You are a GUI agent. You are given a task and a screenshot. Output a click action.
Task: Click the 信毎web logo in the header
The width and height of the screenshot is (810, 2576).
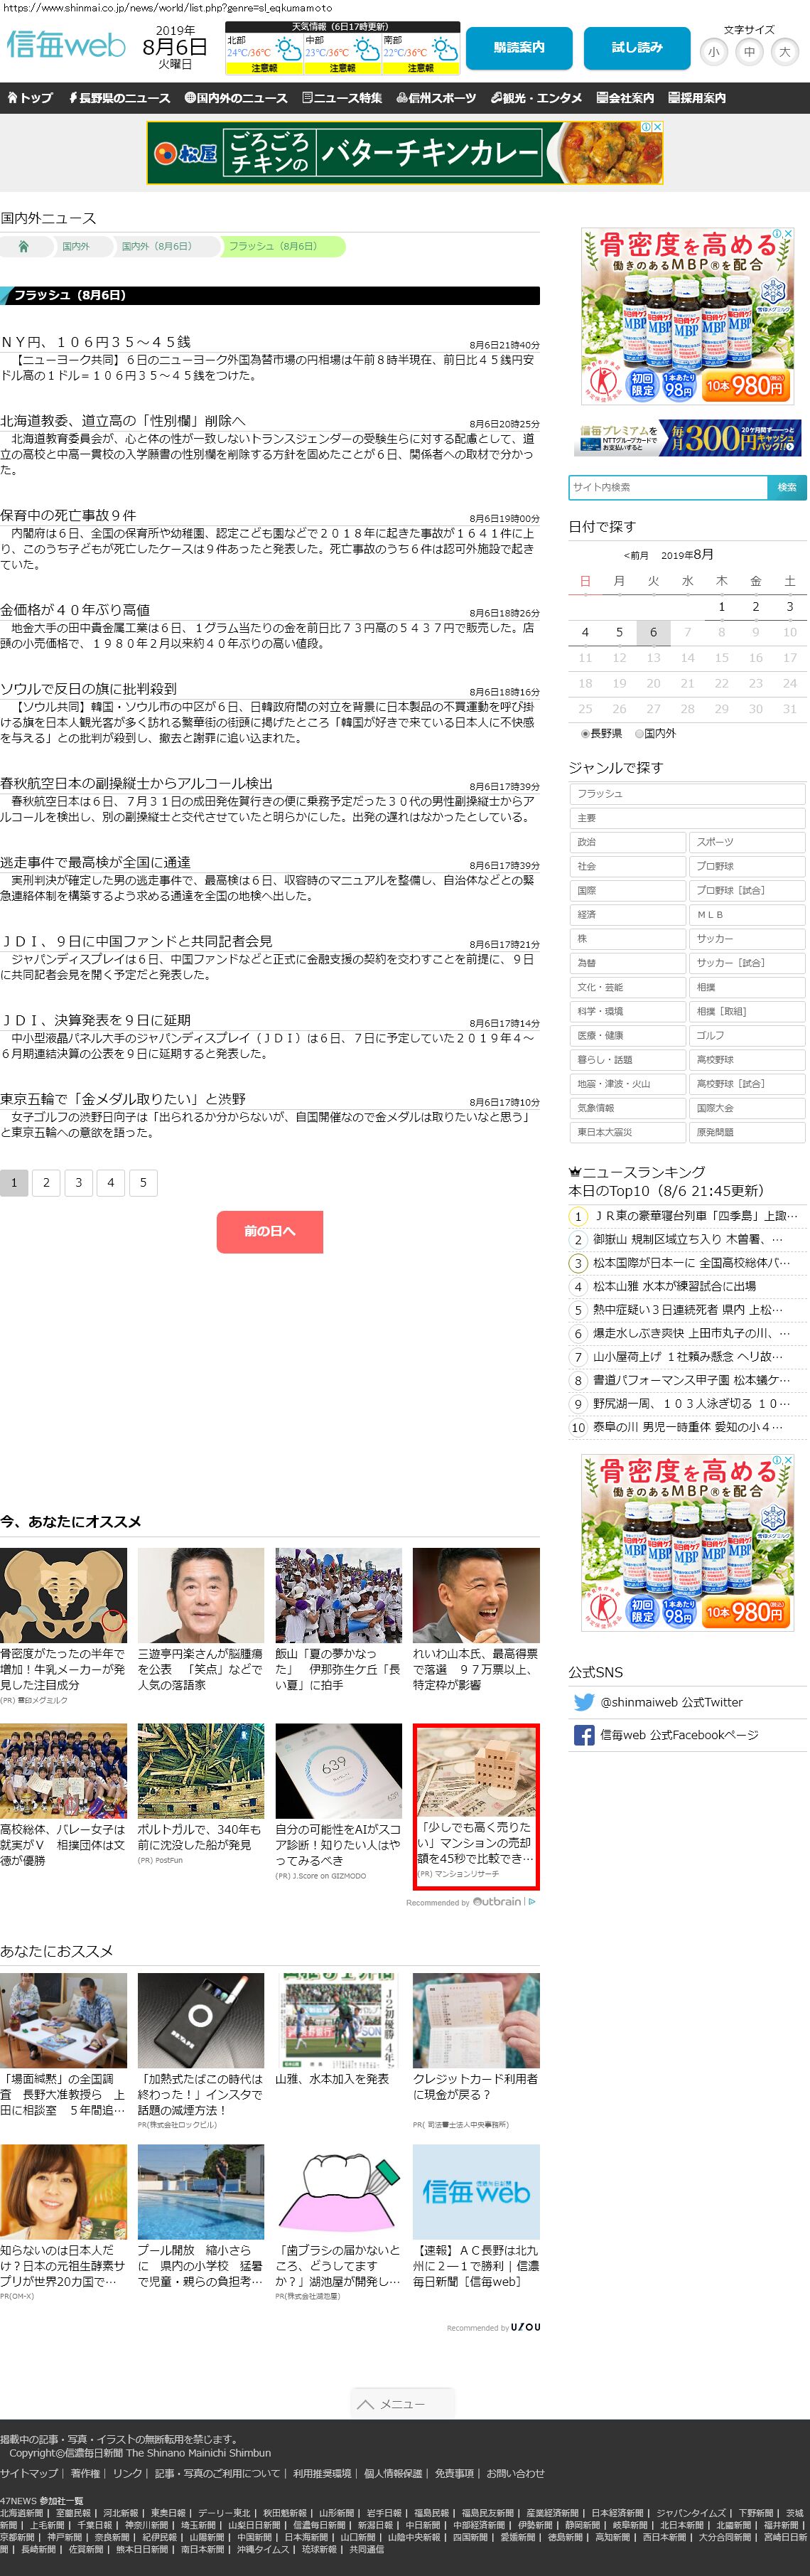[x=66, y=45]
